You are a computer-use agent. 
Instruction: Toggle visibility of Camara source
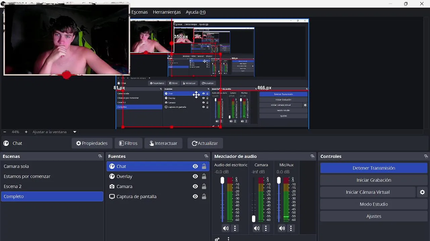(x=195, y=186)
